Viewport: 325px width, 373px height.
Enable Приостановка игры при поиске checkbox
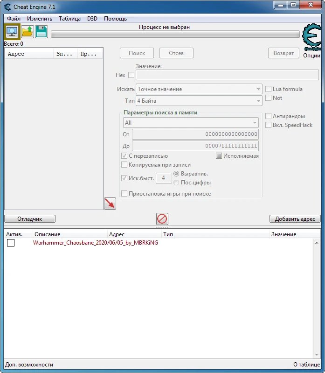click(x=124, y=194)
